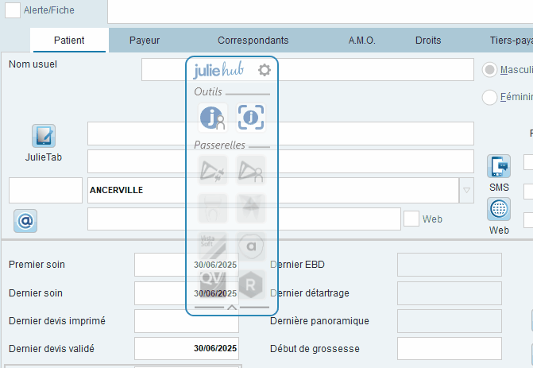The width and height of the screenshot is (533, 368).
Task: Click the circular 'a' passerelle icon
Action: 251,246
